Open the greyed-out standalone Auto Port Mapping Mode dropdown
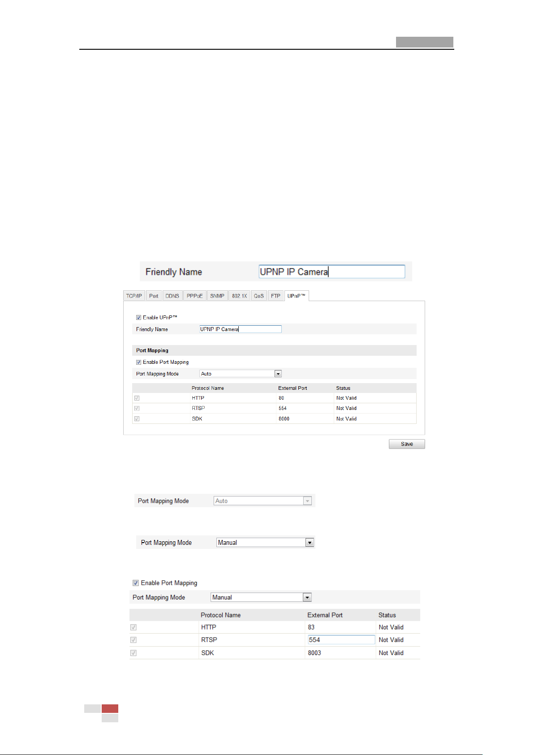This screenshot has height=755, width=534. 263,501
